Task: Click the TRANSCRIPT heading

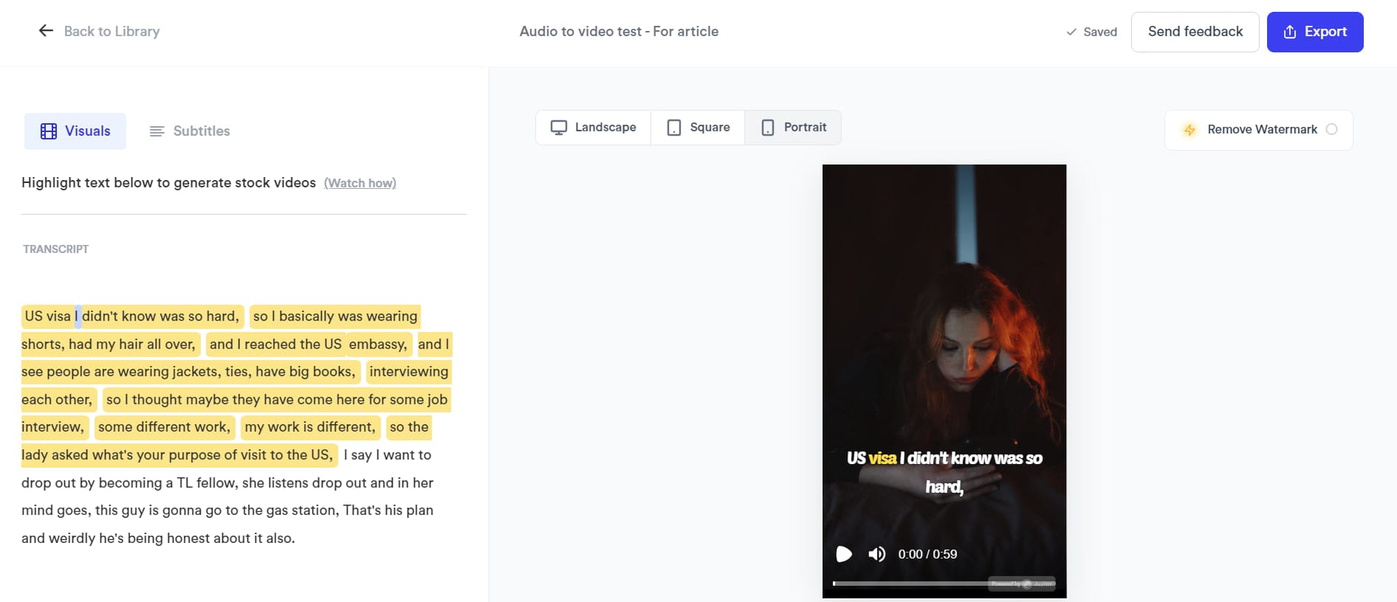Action: pos(56,249)
